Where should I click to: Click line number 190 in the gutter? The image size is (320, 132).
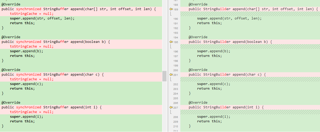176,19
